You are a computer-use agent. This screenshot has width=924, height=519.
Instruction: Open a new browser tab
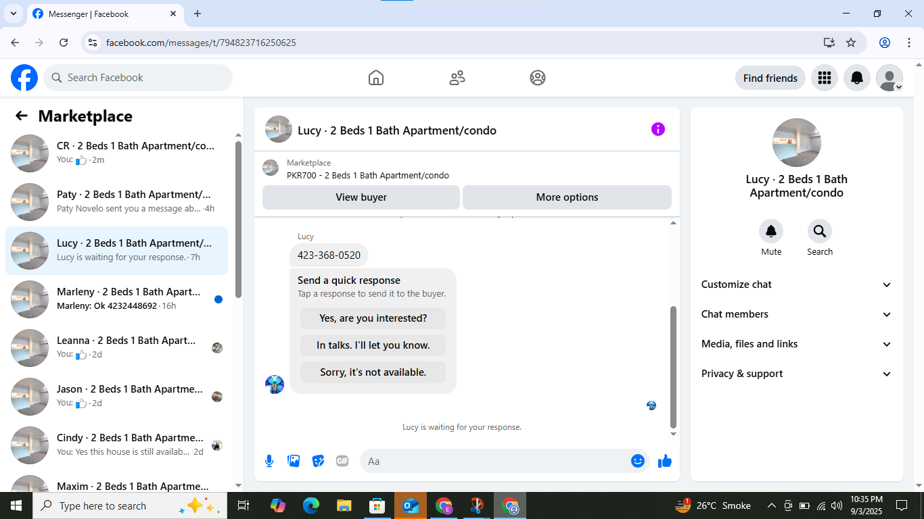pos(198,14)
